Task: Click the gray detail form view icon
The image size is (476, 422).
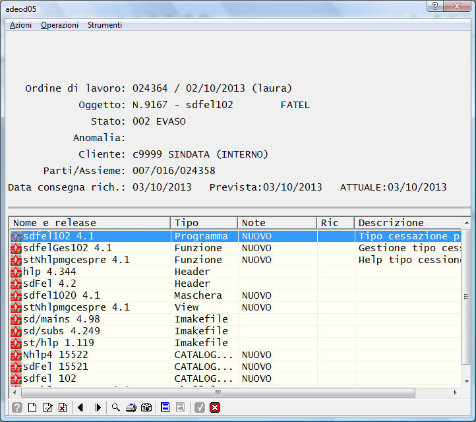Action: 181,407
